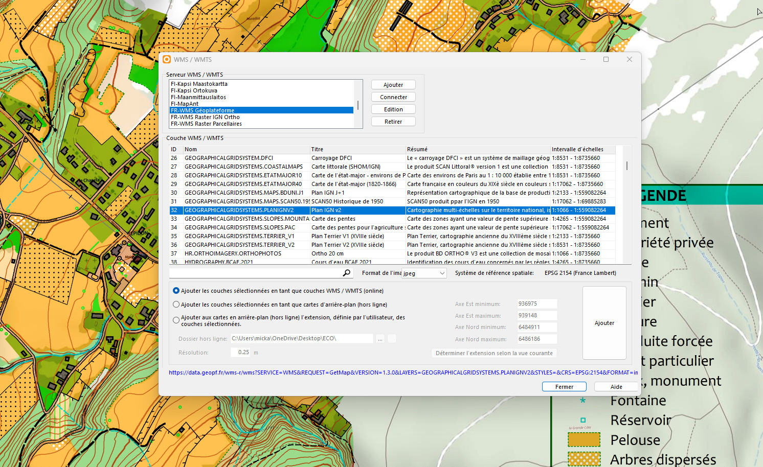Select layer row 37 HR.ORTHOIMAGERY.ORTHOPHOTOS
This screenshot has width=763, height=467.
click(392, 253)
